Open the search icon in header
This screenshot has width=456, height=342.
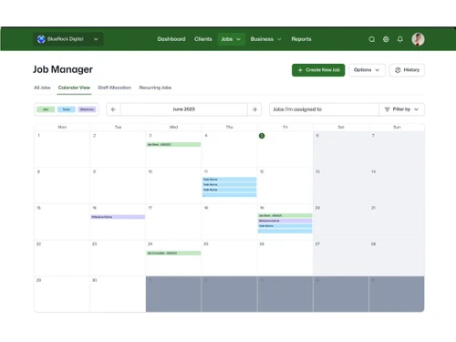[x=371, y=39]
